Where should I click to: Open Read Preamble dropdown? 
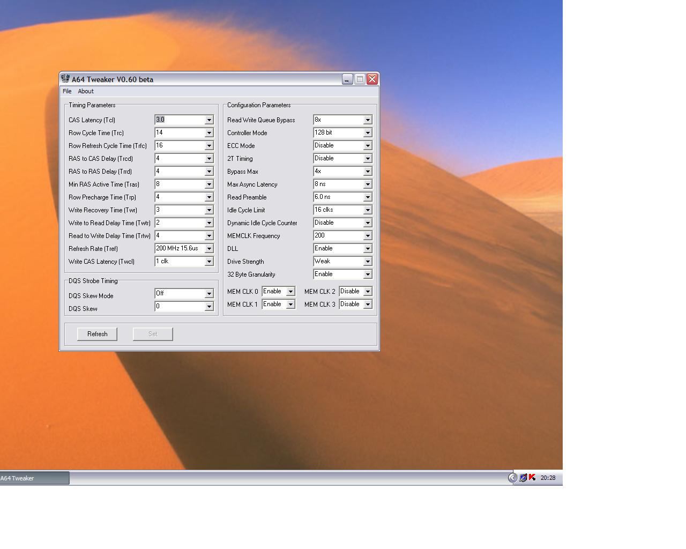click(368, 197)
